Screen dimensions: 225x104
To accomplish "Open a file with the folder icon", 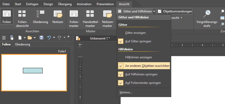I will pyautogui.click(x=30, y=38).
